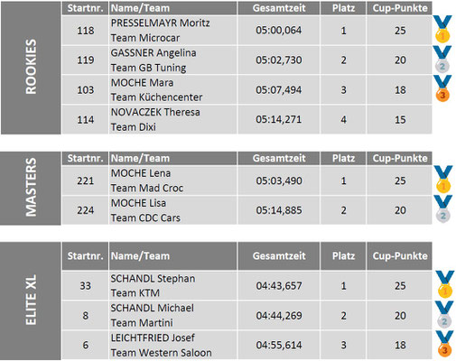This screenshot has width=456, height=361.
Task: Select the ELITE XL category label
Action: 31,301
